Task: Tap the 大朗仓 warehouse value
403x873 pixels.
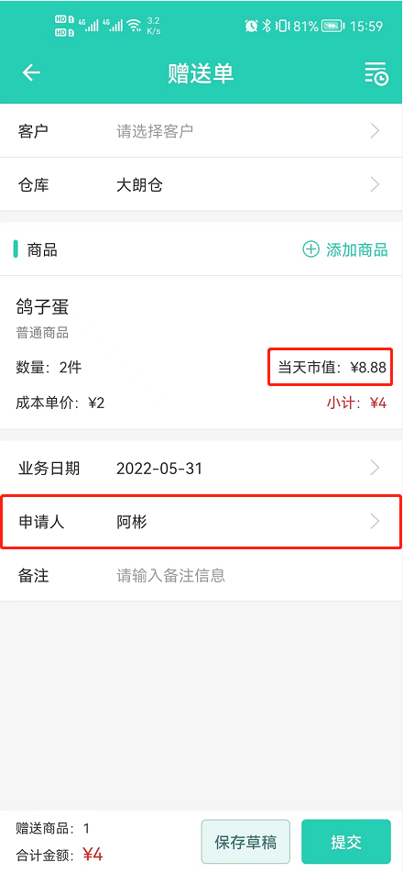Action: 139,185
